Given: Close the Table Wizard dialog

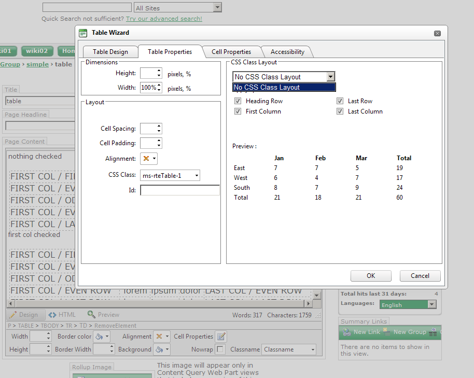Looking at the screenshot, I should coord(437,33).
